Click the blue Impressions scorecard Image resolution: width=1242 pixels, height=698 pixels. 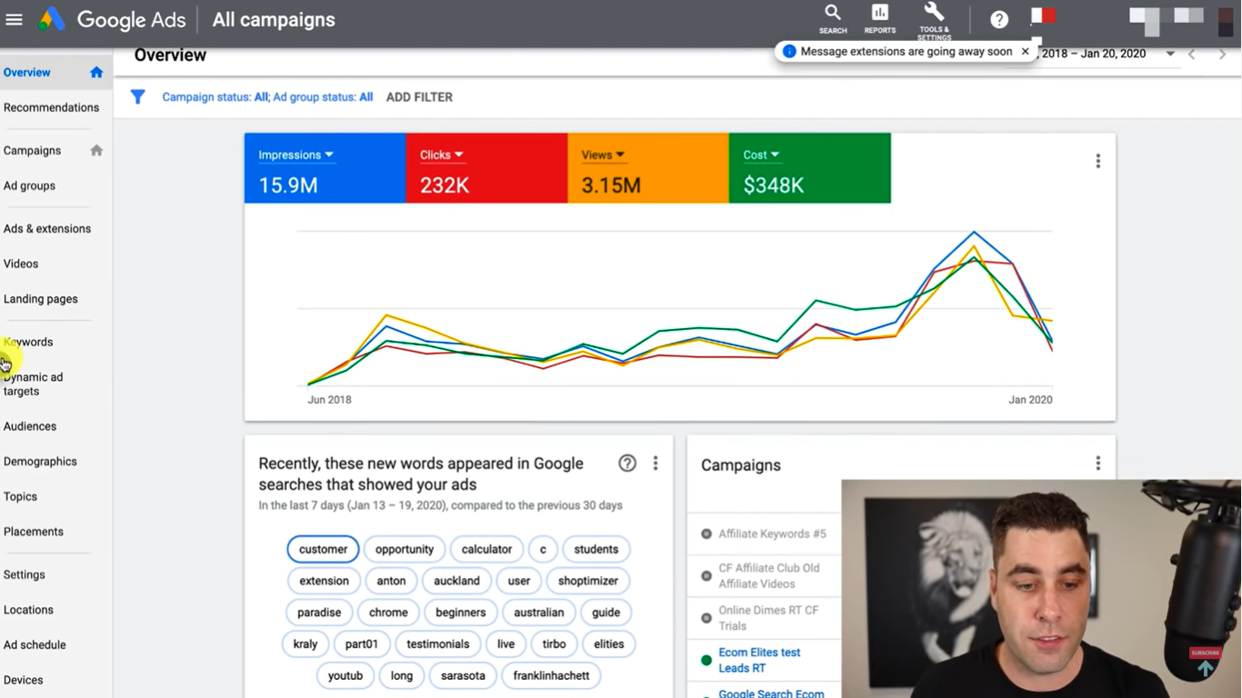(x=326, y=168)
